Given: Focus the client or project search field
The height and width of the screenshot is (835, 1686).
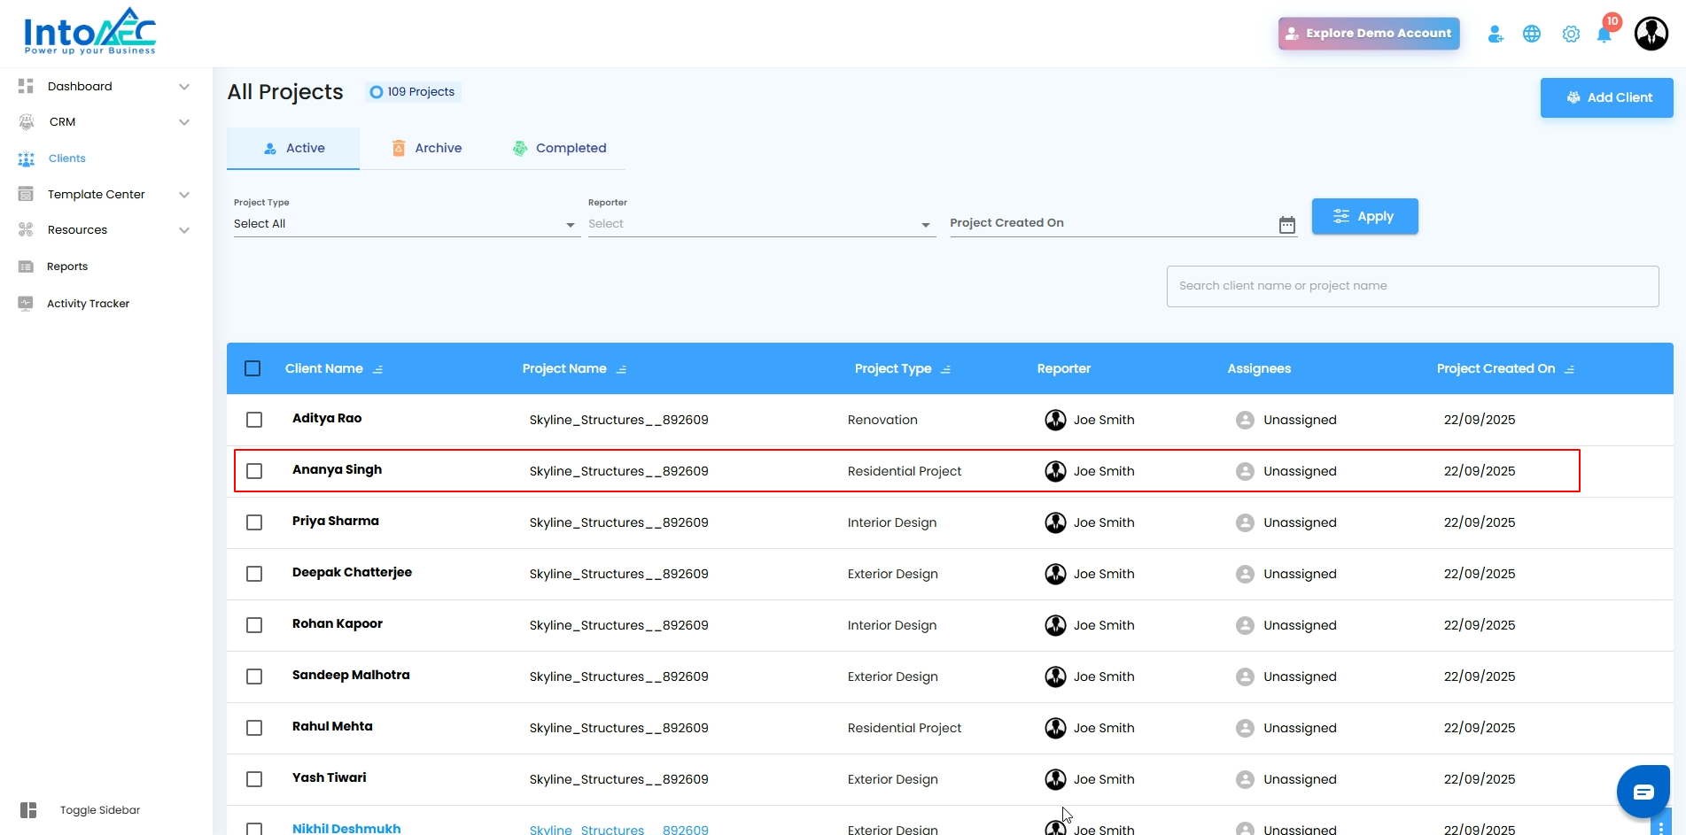Looking at the screenshot, I should click(x=1412, y=286).
